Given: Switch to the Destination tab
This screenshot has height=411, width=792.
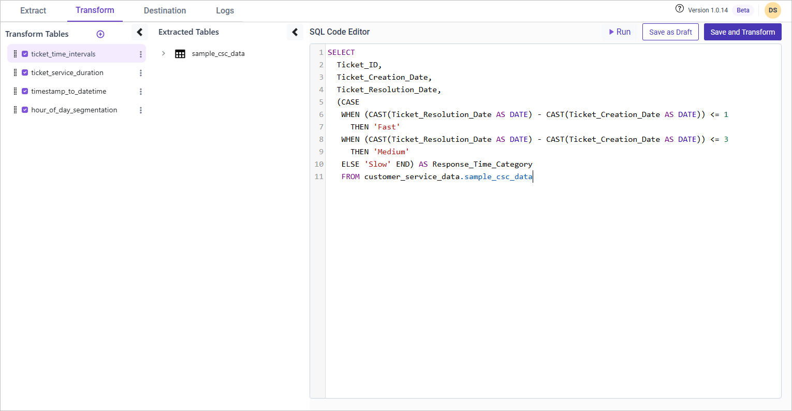Looking at the screenshot, I should [165, 11].
